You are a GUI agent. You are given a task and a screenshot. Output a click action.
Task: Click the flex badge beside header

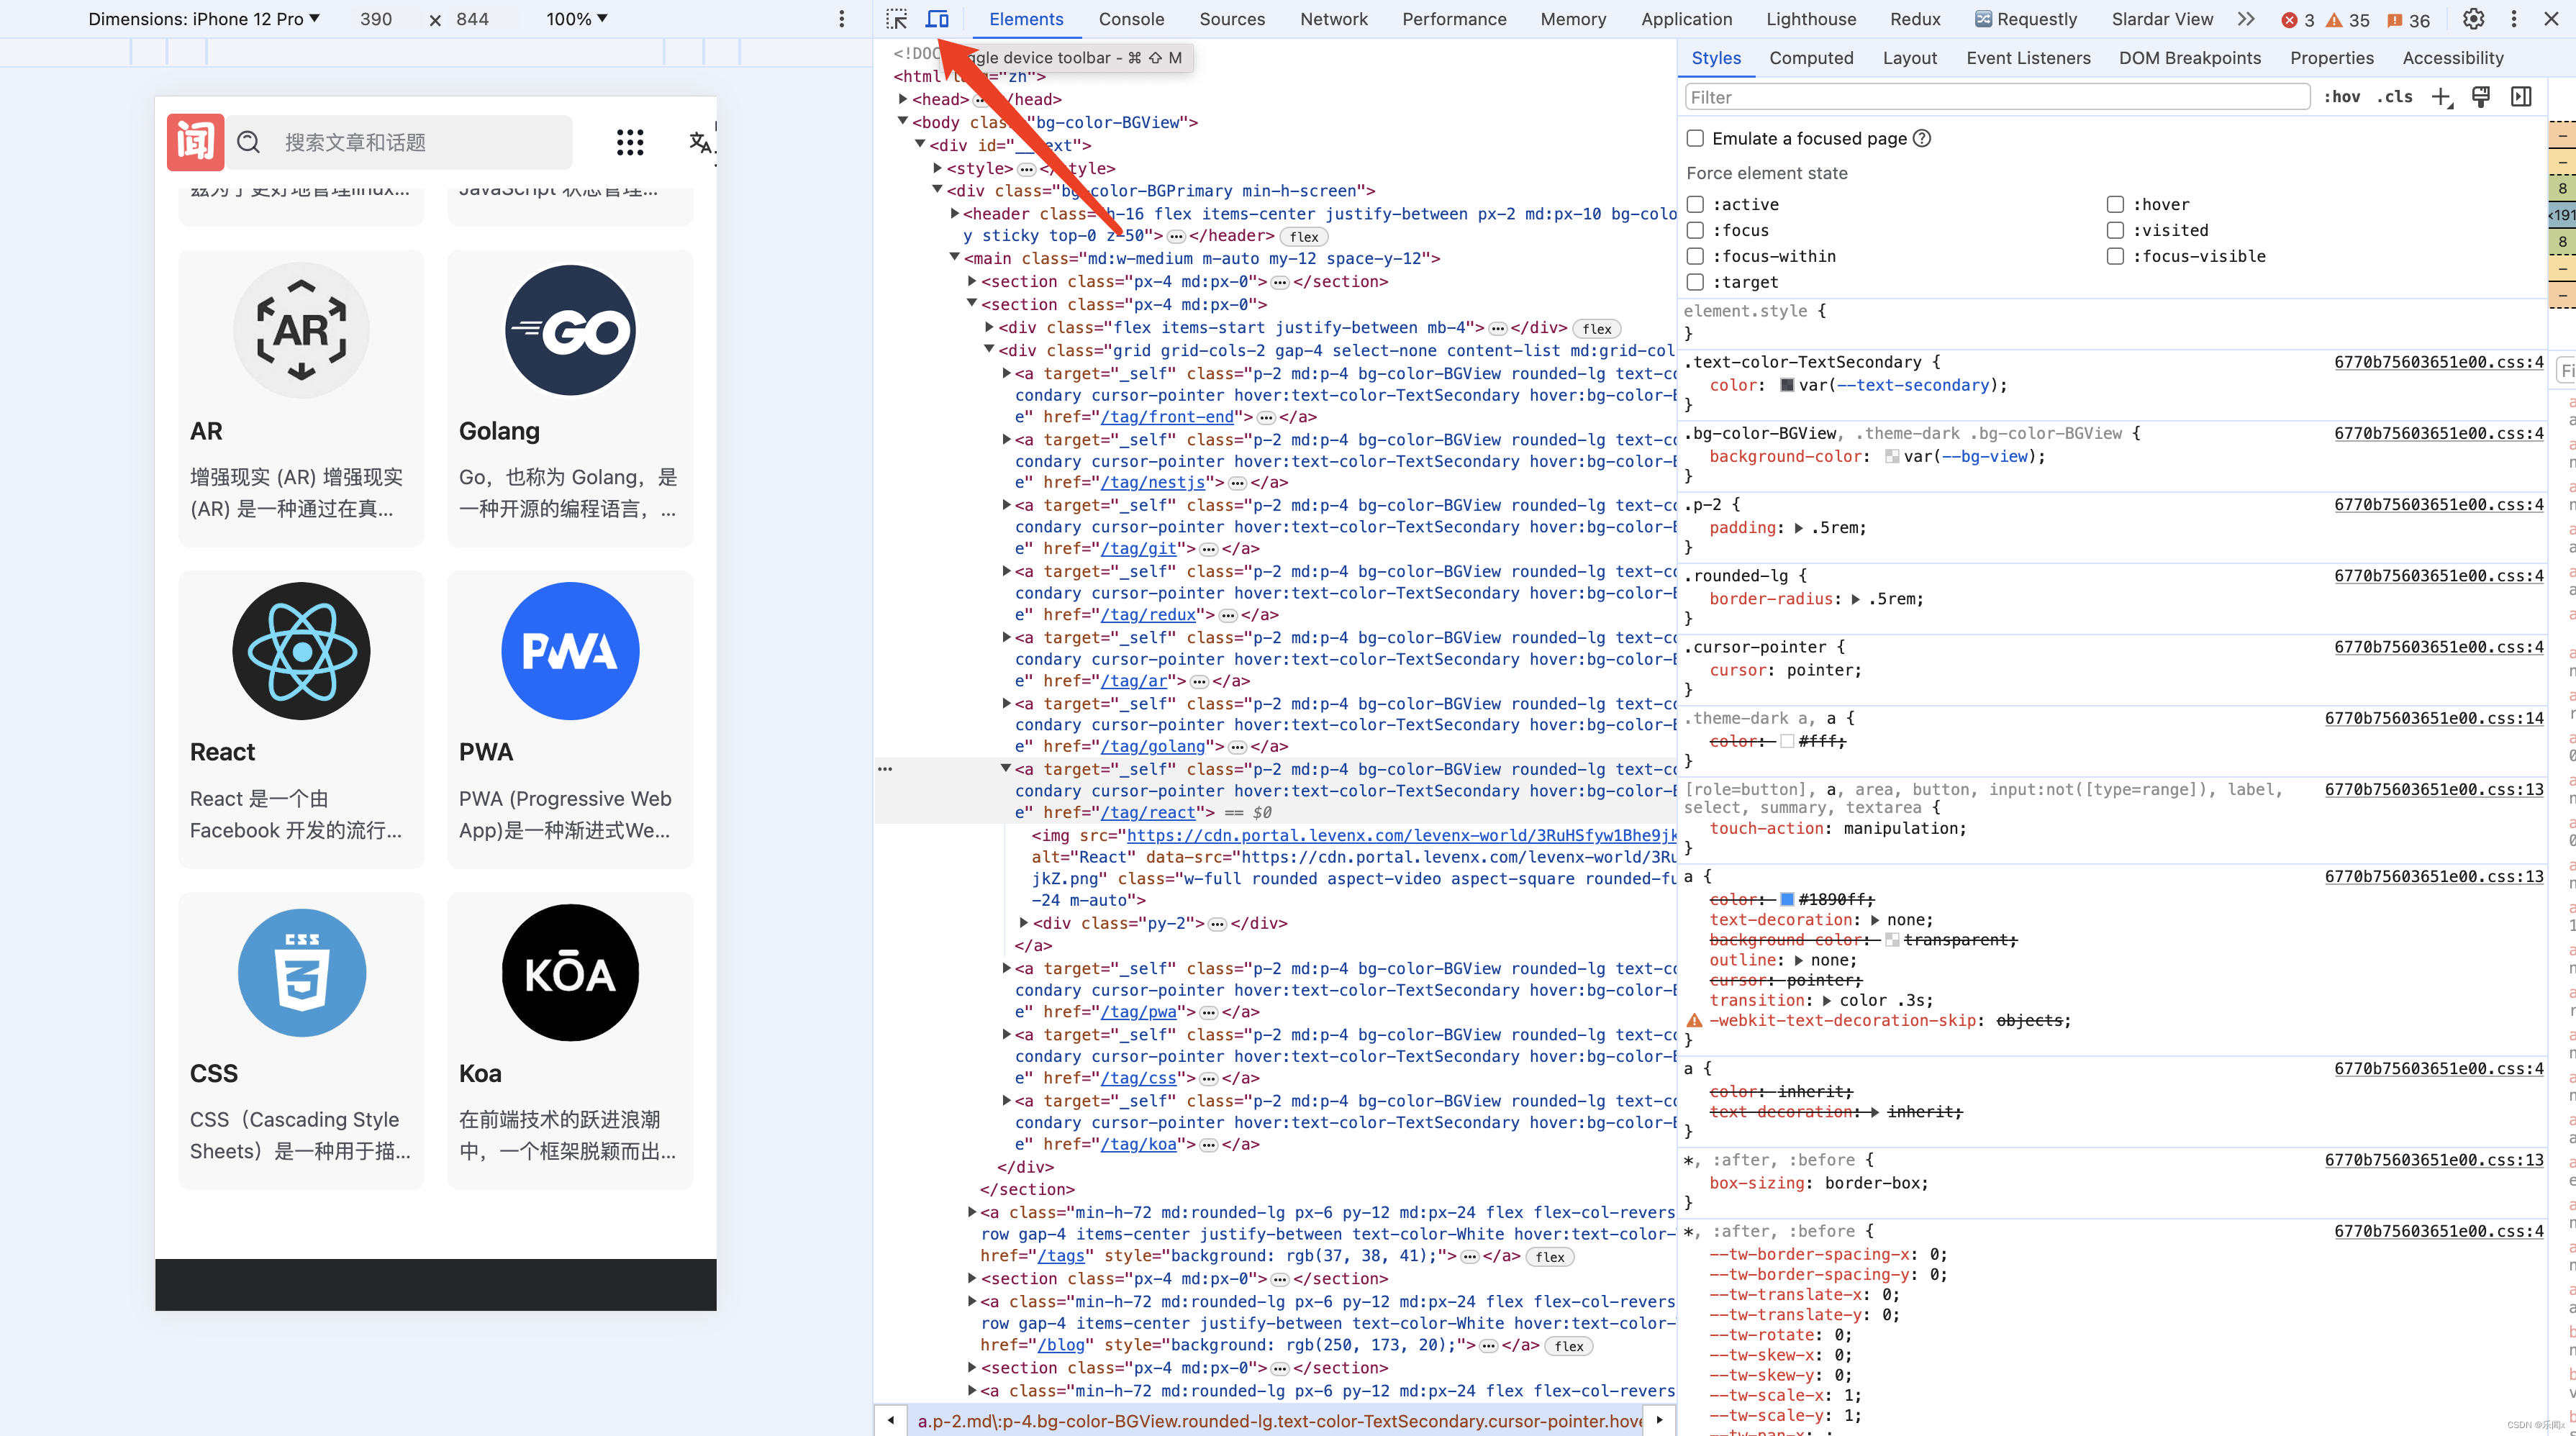pos(1304,237)
